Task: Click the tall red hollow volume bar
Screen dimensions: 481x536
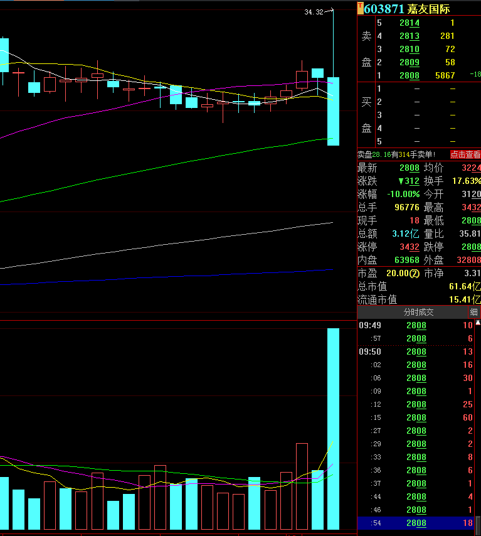Action: 302,486
